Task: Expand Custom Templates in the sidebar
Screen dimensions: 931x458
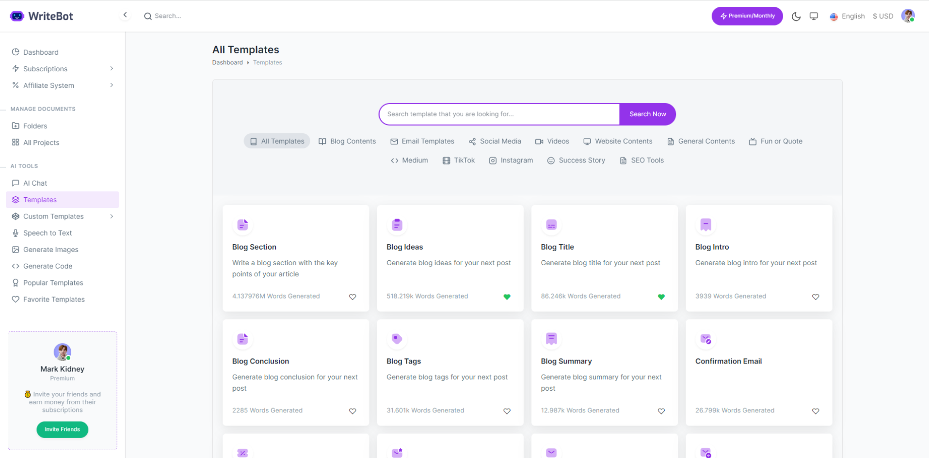Action: (112, 216)
